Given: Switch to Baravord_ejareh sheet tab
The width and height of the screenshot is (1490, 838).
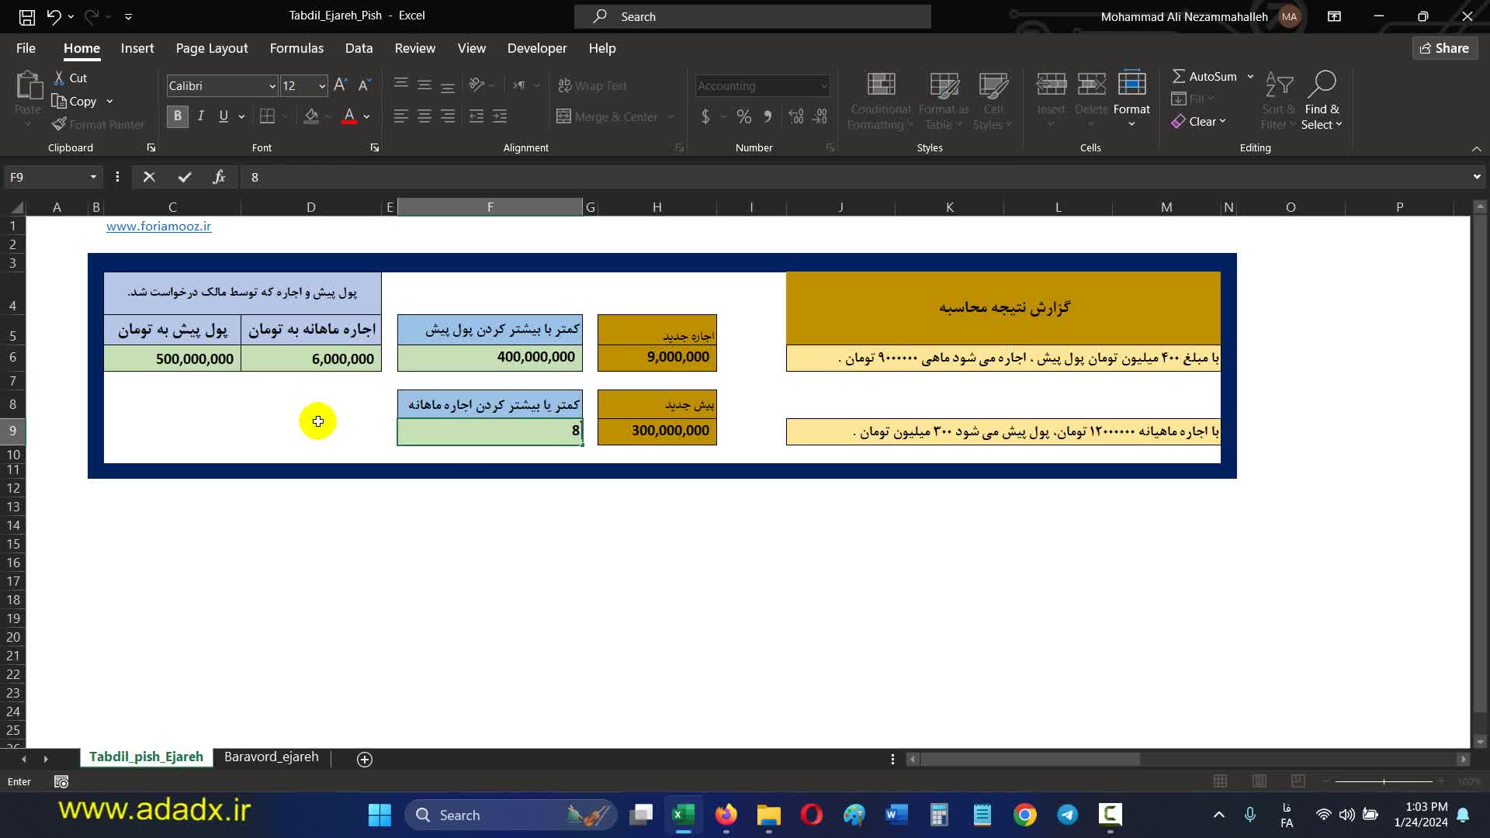Looking at the screenshot, I should pyautogui.click(x=271, y=757).
